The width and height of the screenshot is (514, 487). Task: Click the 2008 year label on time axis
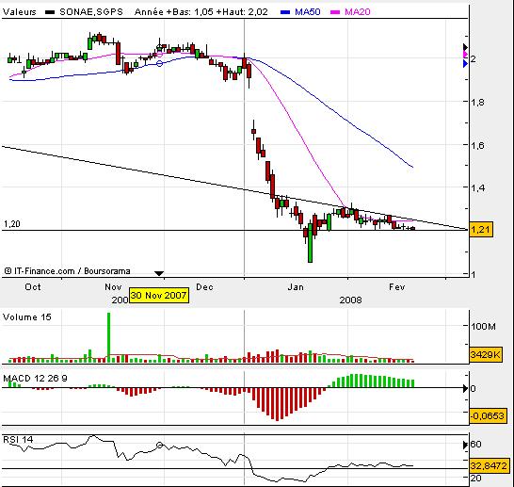(350, 300)
